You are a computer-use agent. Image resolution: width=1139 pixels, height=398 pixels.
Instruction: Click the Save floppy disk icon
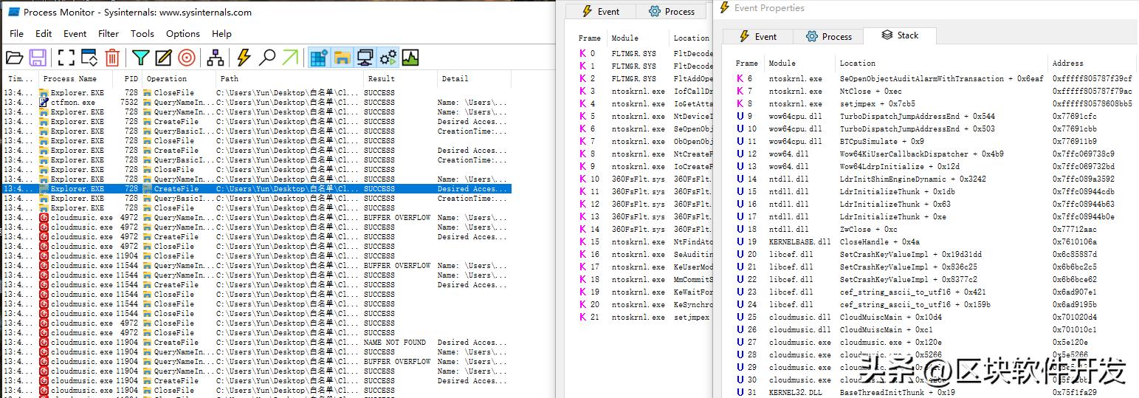pyautogui.click(x=38, y=58)
